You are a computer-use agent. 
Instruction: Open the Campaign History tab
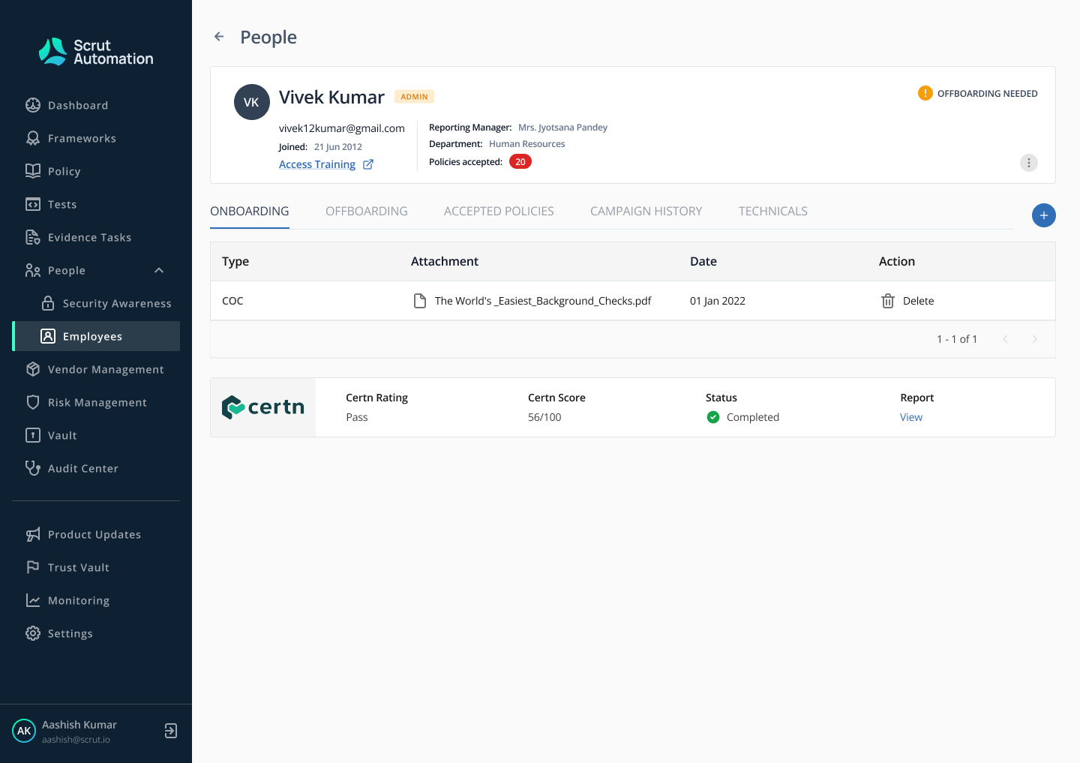click(x=646, y=212)
